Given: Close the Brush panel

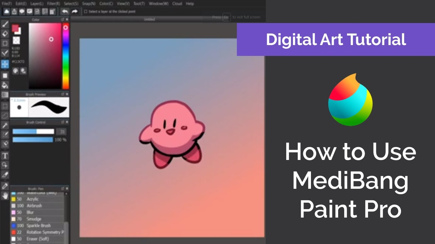Looking at the screenshot, I should pyautogui.click(x=67, y=188).
